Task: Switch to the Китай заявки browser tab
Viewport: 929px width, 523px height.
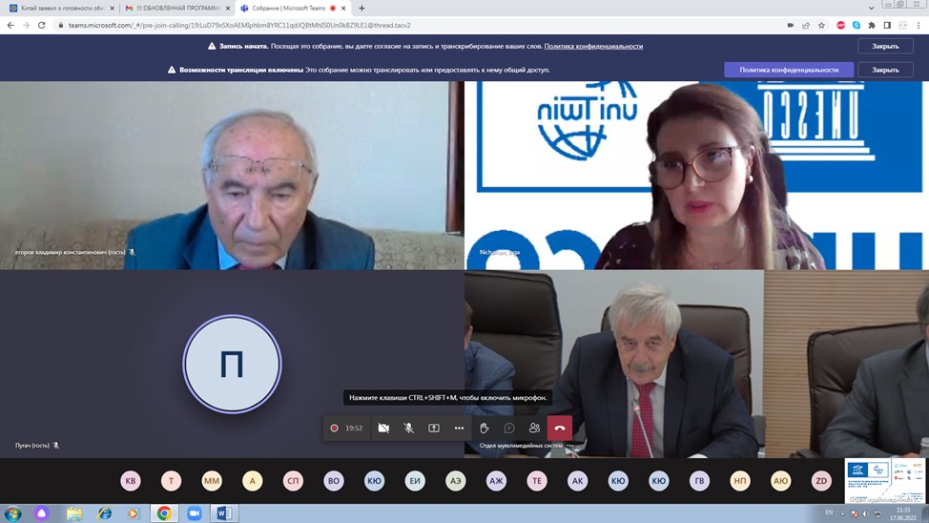Action: [x=57, y=9]
